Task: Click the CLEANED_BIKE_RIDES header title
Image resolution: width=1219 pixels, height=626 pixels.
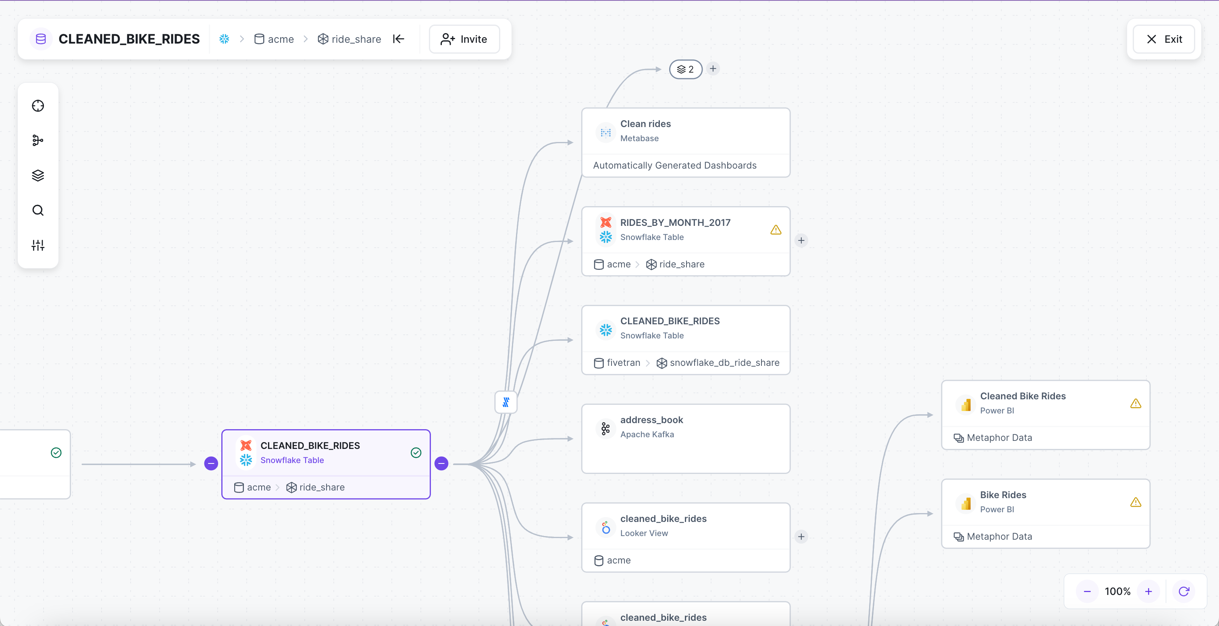Action: coord(129,39)
